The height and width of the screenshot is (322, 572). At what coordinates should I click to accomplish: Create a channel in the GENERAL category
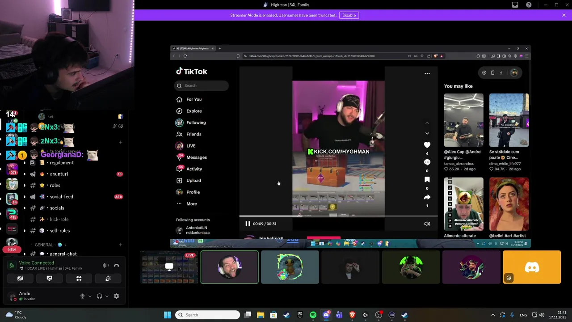(x=121, y=245)
